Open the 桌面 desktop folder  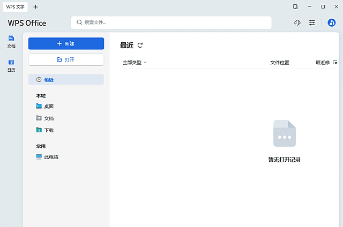coord(45,107)
